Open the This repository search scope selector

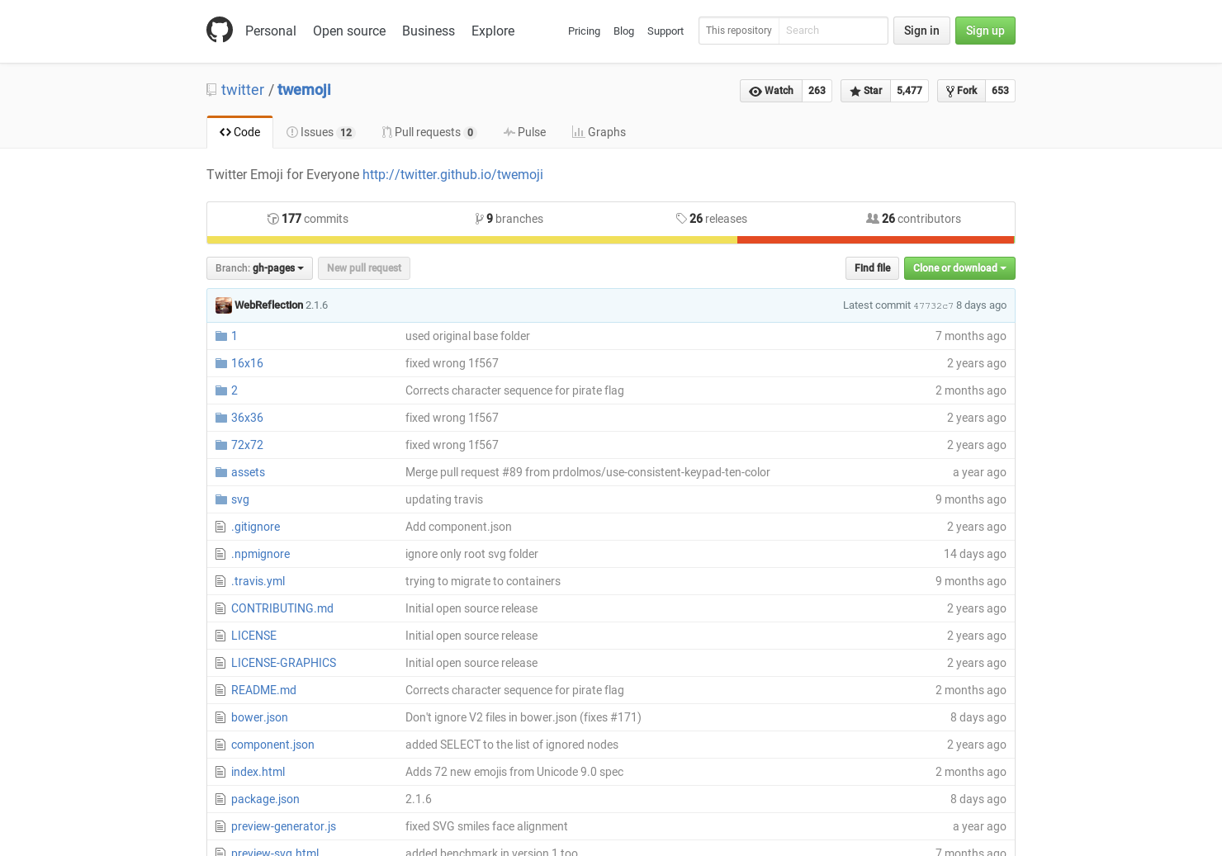click(739, 31)
